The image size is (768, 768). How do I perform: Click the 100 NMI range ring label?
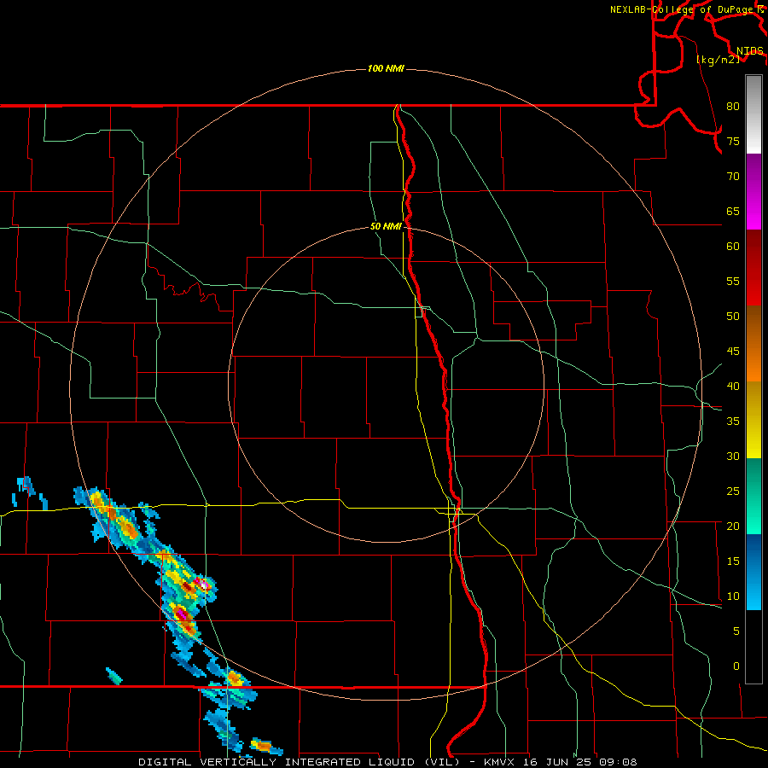(386, 68)
